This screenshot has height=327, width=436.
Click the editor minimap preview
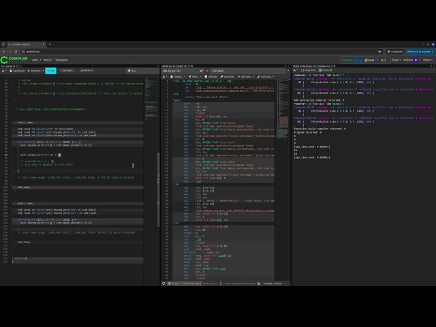coord(151,99)
